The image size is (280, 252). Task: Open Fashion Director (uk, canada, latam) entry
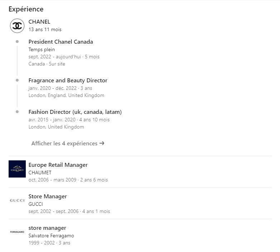75,112
